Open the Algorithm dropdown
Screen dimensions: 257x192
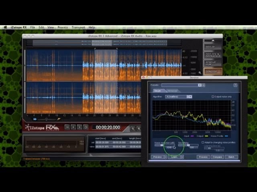point(179,97)
